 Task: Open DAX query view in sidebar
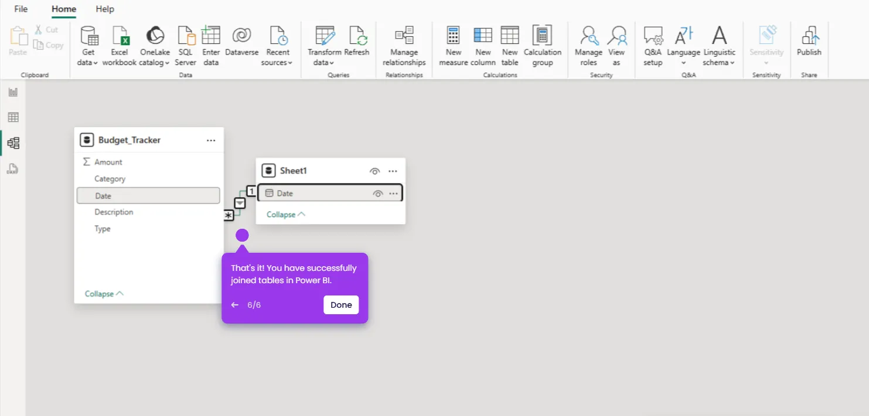pos(13,169)
